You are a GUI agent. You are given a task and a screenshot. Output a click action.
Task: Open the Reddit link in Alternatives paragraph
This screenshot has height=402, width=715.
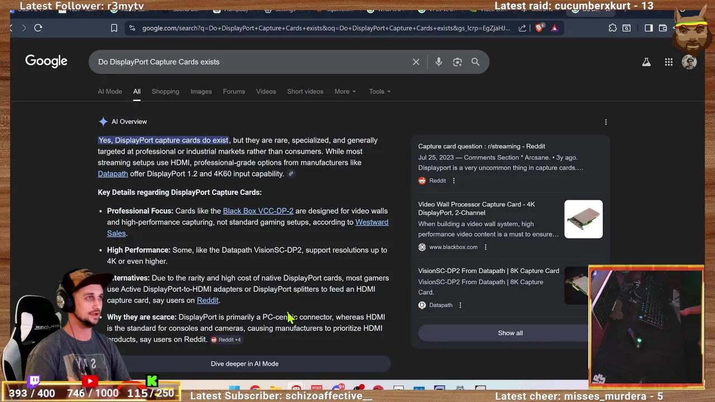[x=208, y=300]
